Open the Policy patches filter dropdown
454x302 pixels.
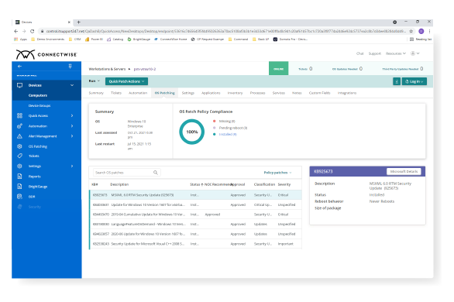coord(277,173)
